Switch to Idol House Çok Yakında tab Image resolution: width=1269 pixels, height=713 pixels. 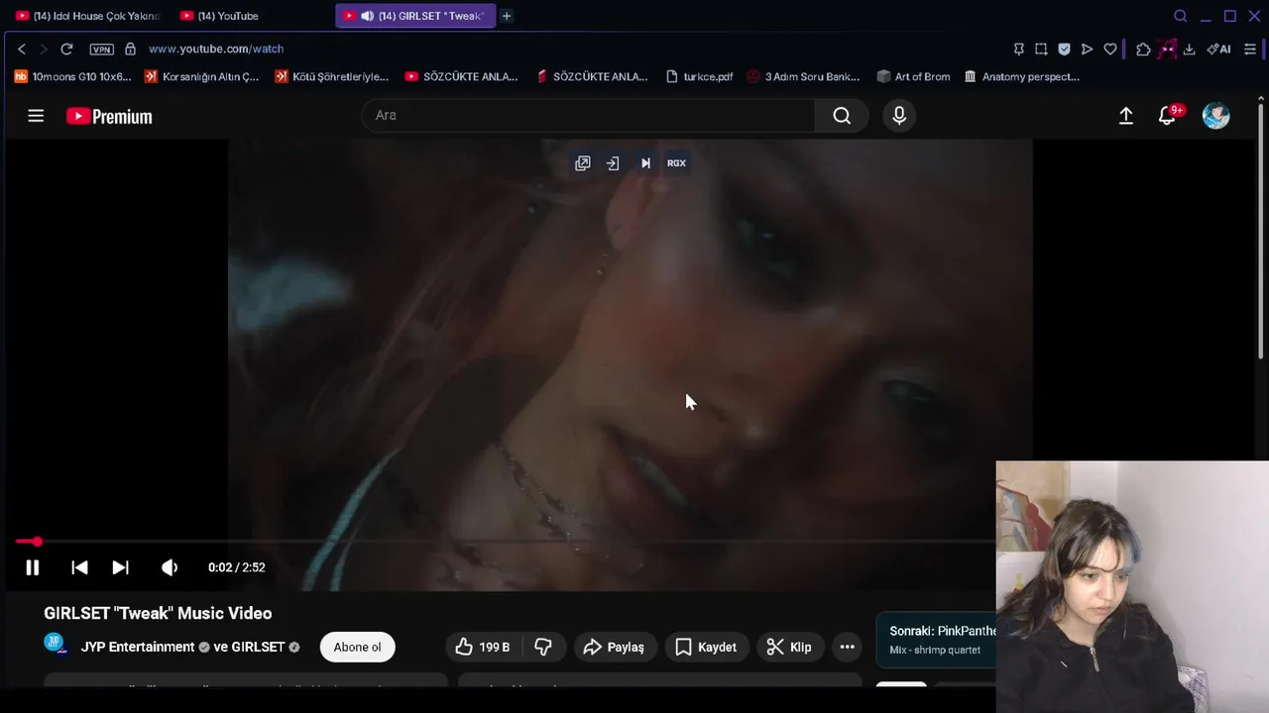coord(87,16)
